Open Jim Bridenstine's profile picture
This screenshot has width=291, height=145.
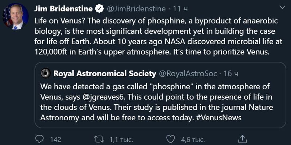point(15,16)
